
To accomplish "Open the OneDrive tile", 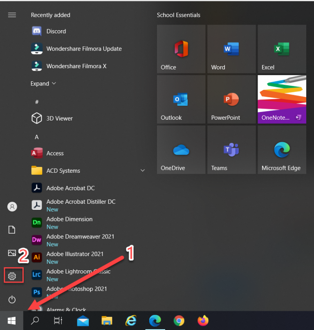I will point(181,149).
